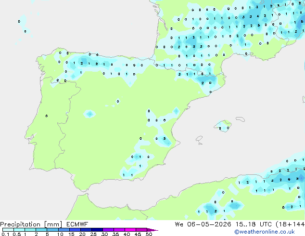The width and height of the screenshot is (305, 236).
Task: Click the "ECMWF" model label
Action: point(77,224)
